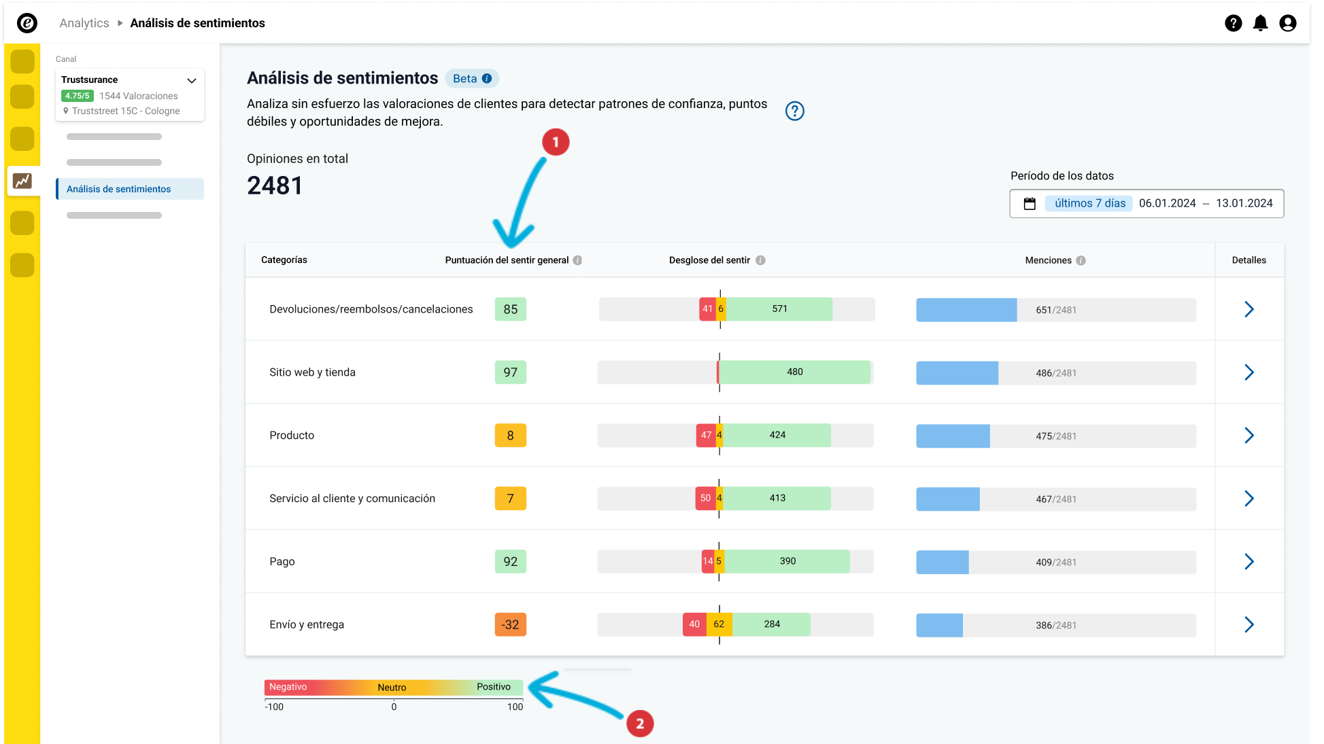The height and width of the screenshot is (744, 1324).
Task: Click info icon next to Puntuación del sentir general
Action: click(577, 260)
